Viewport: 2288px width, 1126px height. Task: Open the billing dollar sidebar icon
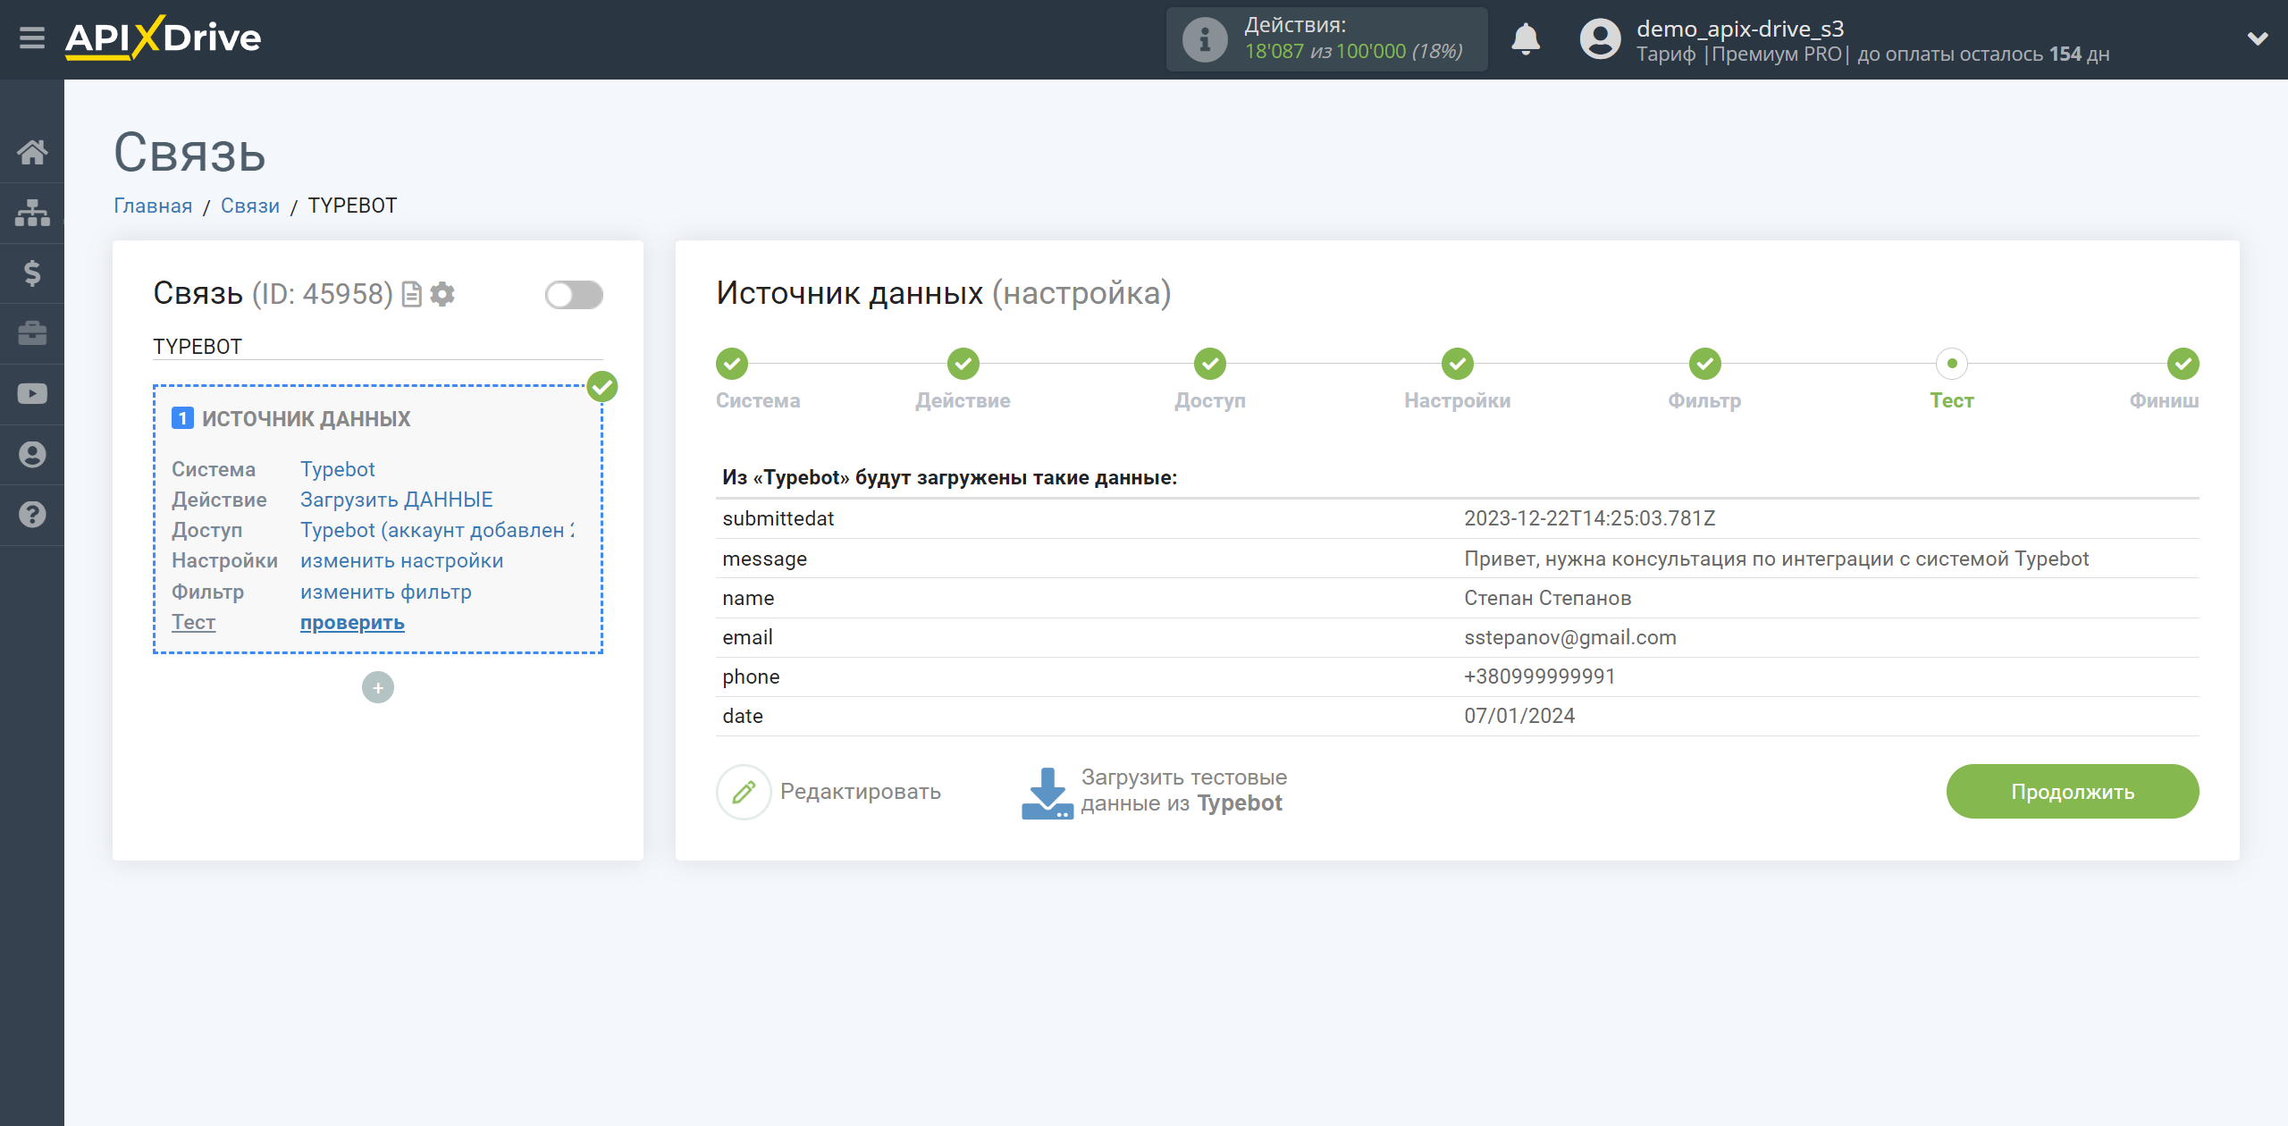pos(32,273)
